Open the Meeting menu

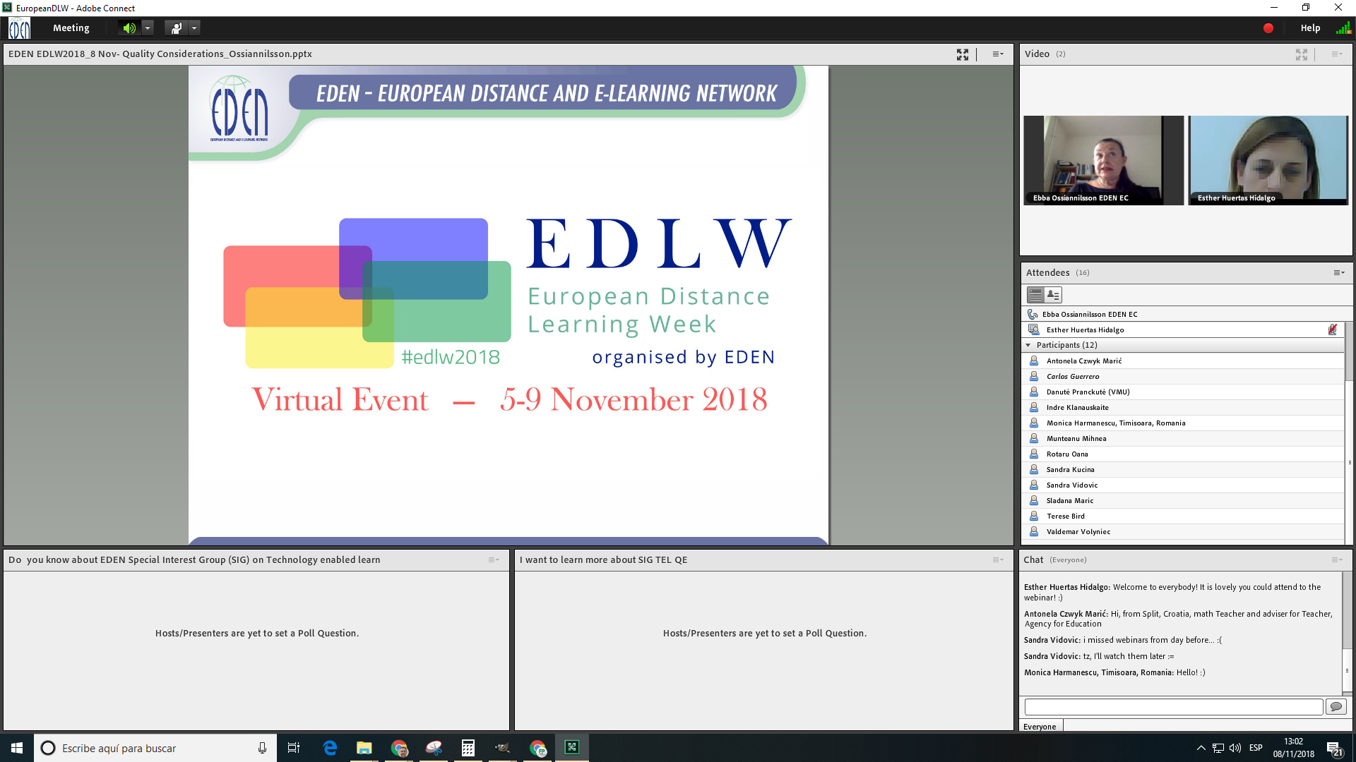[x=71, y=28]
